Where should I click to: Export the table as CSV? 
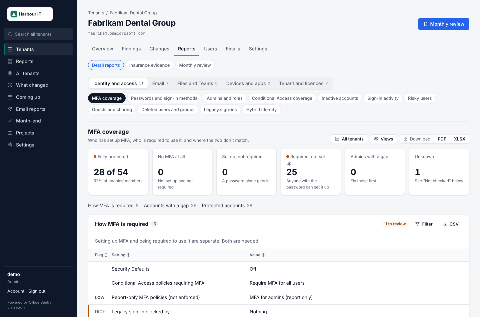(451, 224)
